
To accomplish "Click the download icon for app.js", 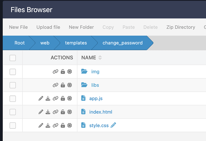I will click(x=48, y=98).
